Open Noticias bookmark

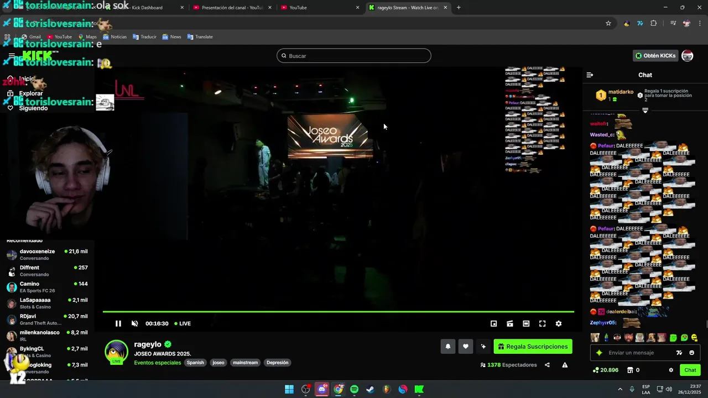click(x=114, y=37)
